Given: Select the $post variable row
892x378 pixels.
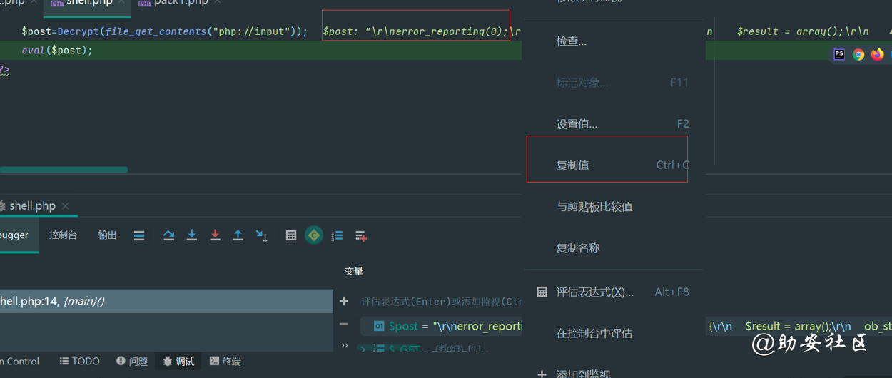Looking at the screenshot, I should tap(441, 326).
